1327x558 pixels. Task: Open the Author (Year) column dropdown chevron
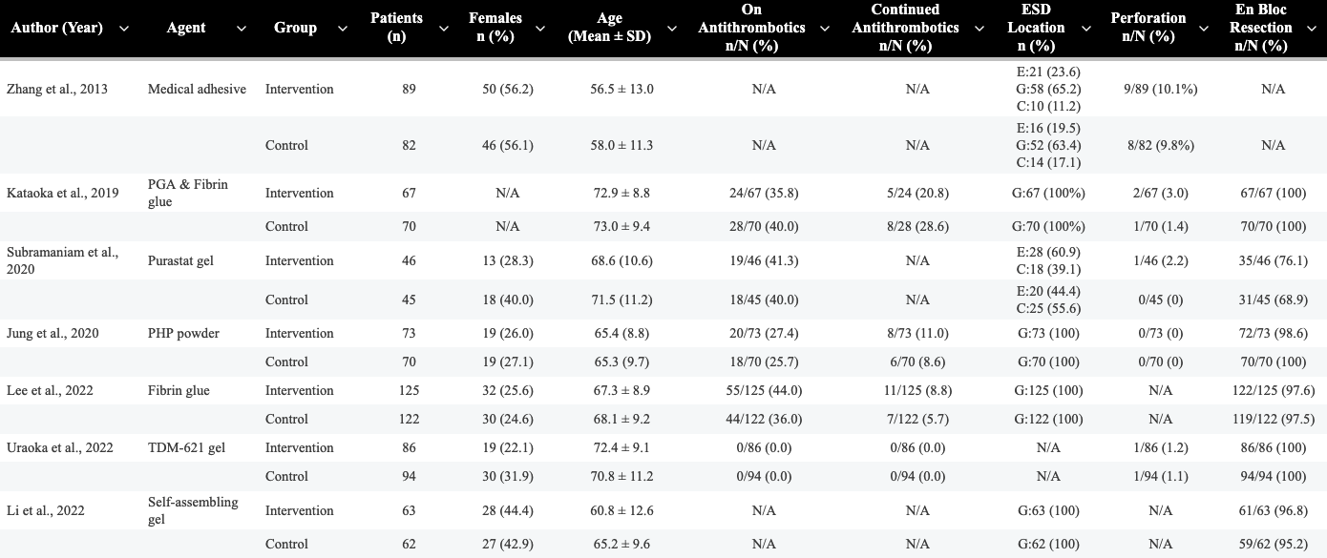click(x=123, y=29)
